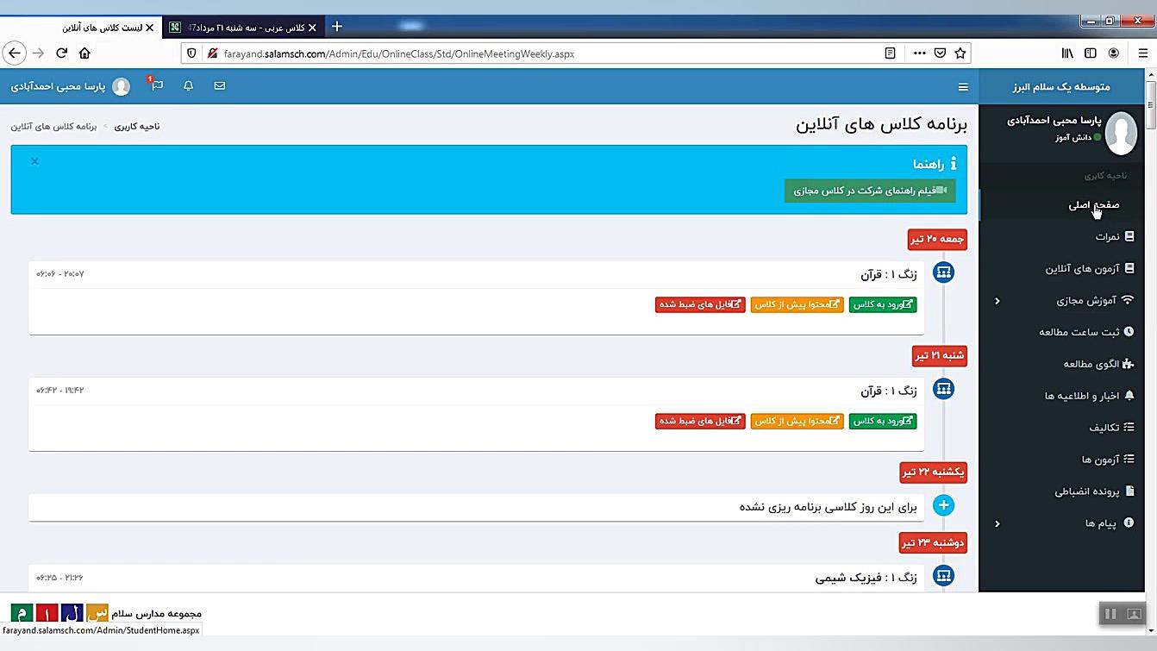This screenshot has height=651, width=1157.
Task: Open the page actions three-dot menu
Action: (x=919, y=53)
